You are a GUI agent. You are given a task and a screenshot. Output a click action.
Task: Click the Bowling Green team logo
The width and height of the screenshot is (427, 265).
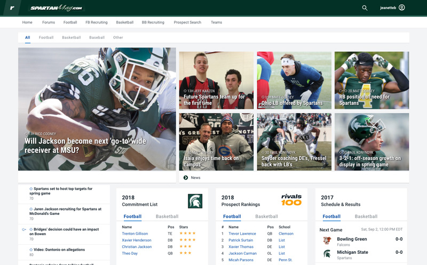327,240
